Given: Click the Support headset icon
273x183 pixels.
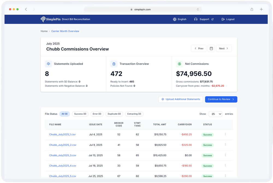Looking at the screenshot, I should [196, 19].
